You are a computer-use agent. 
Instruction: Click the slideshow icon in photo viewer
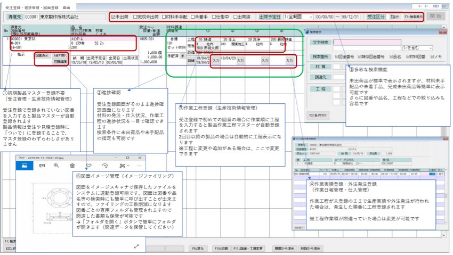[x=42, y=166]
